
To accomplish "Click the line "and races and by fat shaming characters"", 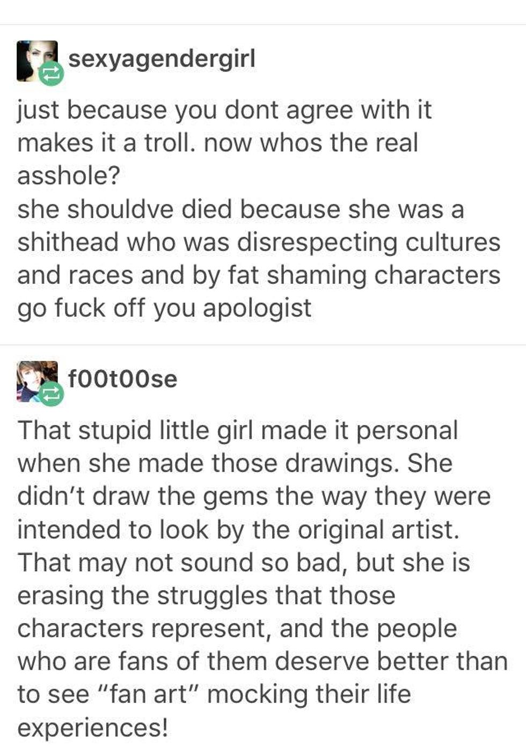I will 259,275.
